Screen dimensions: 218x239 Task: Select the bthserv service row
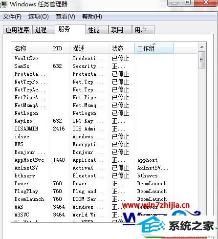click(104, 175)
